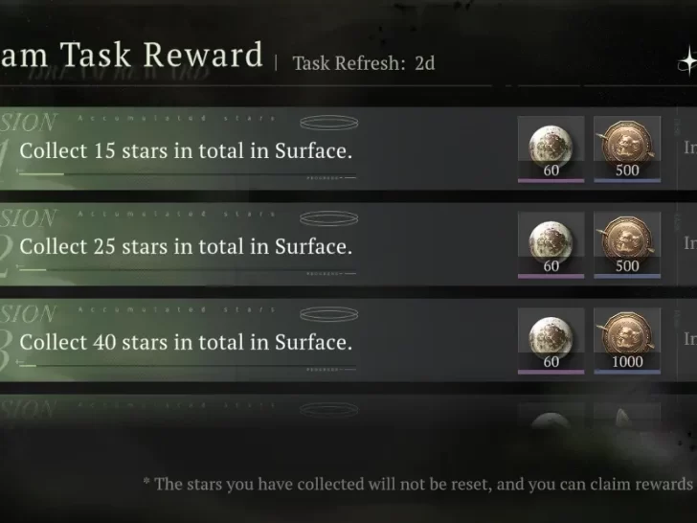Open the 'Collect 15 stars in total' mission

186,151
